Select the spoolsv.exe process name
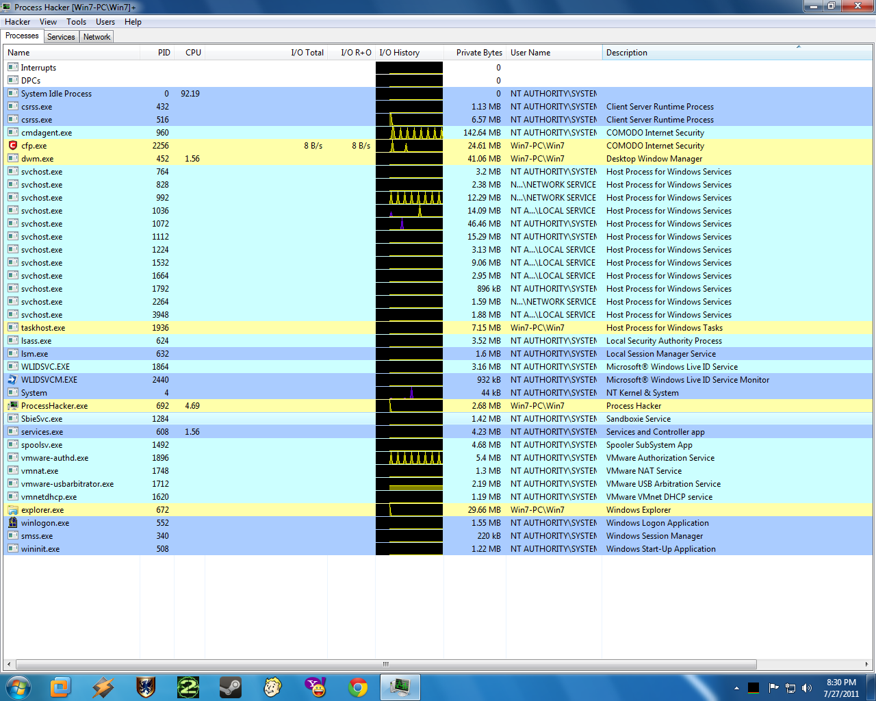Screen dimensions: 876x701 click(x=42, y=445)
